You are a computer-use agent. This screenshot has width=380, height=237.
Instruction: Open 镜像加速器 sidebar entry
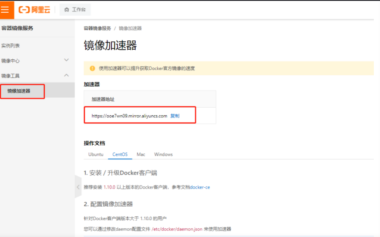click(18, 91)
